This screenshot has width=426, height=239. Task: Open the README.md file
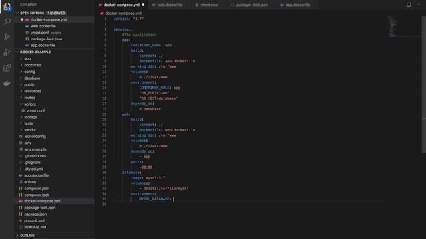point(55,227)
